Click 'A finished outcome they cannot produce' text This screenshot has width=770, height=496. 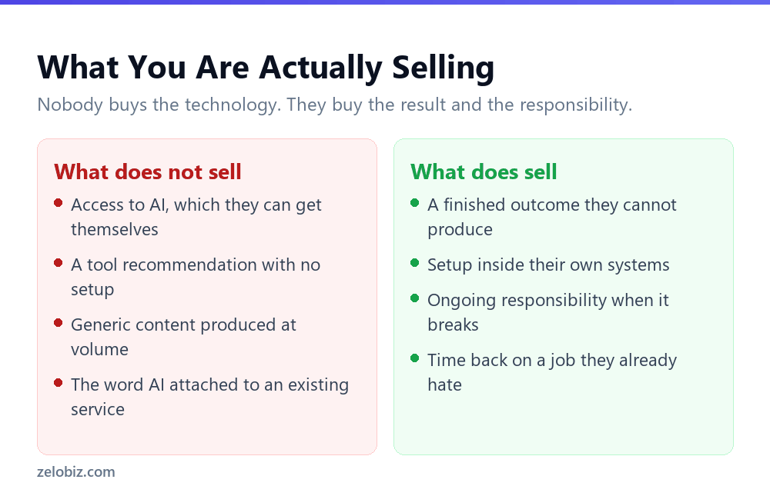tap(552, 217)
